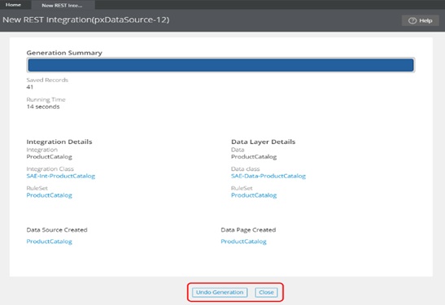Click ProductCatalog text under the Data label
The height and width of the screenshot is (305, 445).
click(254, 157)
